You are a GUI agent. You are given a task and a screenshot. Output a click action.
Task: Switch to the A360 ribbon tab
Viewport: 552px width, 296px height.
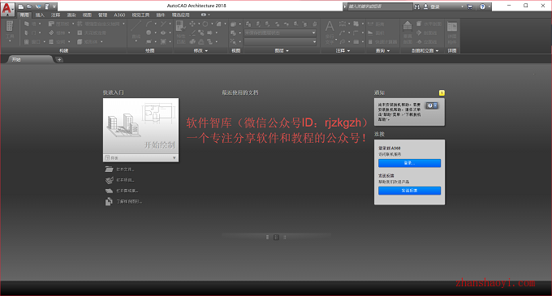point(119,15)
